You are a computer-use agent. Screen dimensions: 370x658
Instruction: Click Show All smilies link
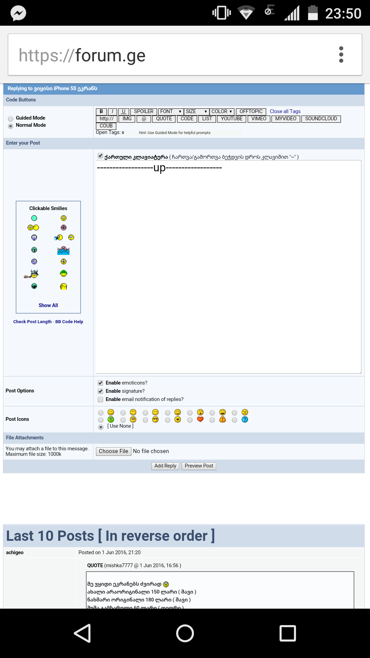tap(48, 305)
